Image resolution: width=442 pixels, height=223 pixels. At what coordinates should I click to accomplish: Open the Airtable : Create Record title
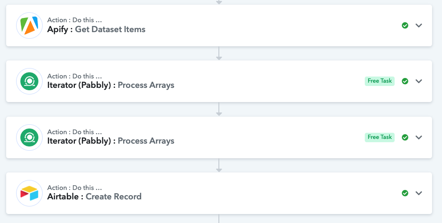tap(94, 196)
